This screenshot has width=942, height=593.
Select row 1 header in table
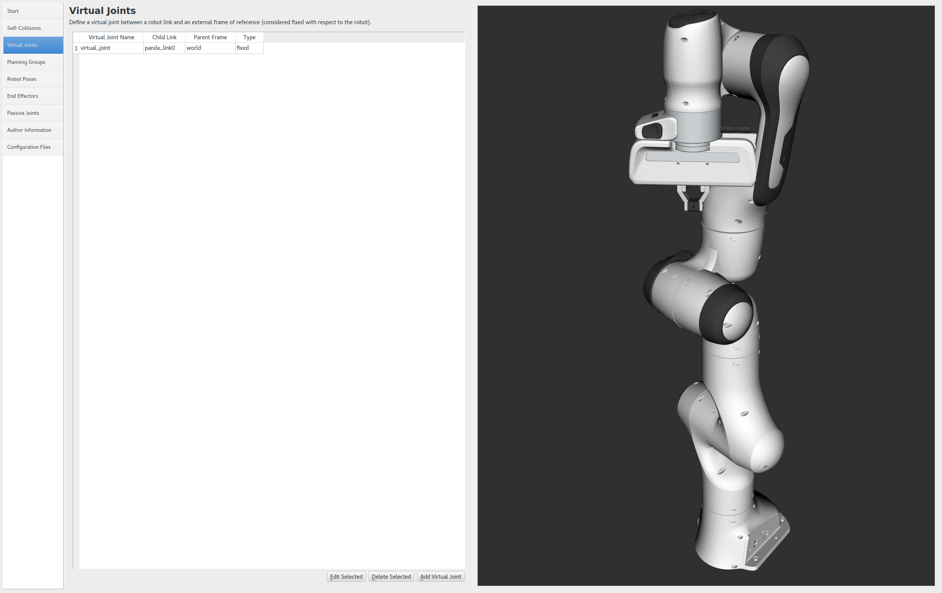tap(76, 48)
